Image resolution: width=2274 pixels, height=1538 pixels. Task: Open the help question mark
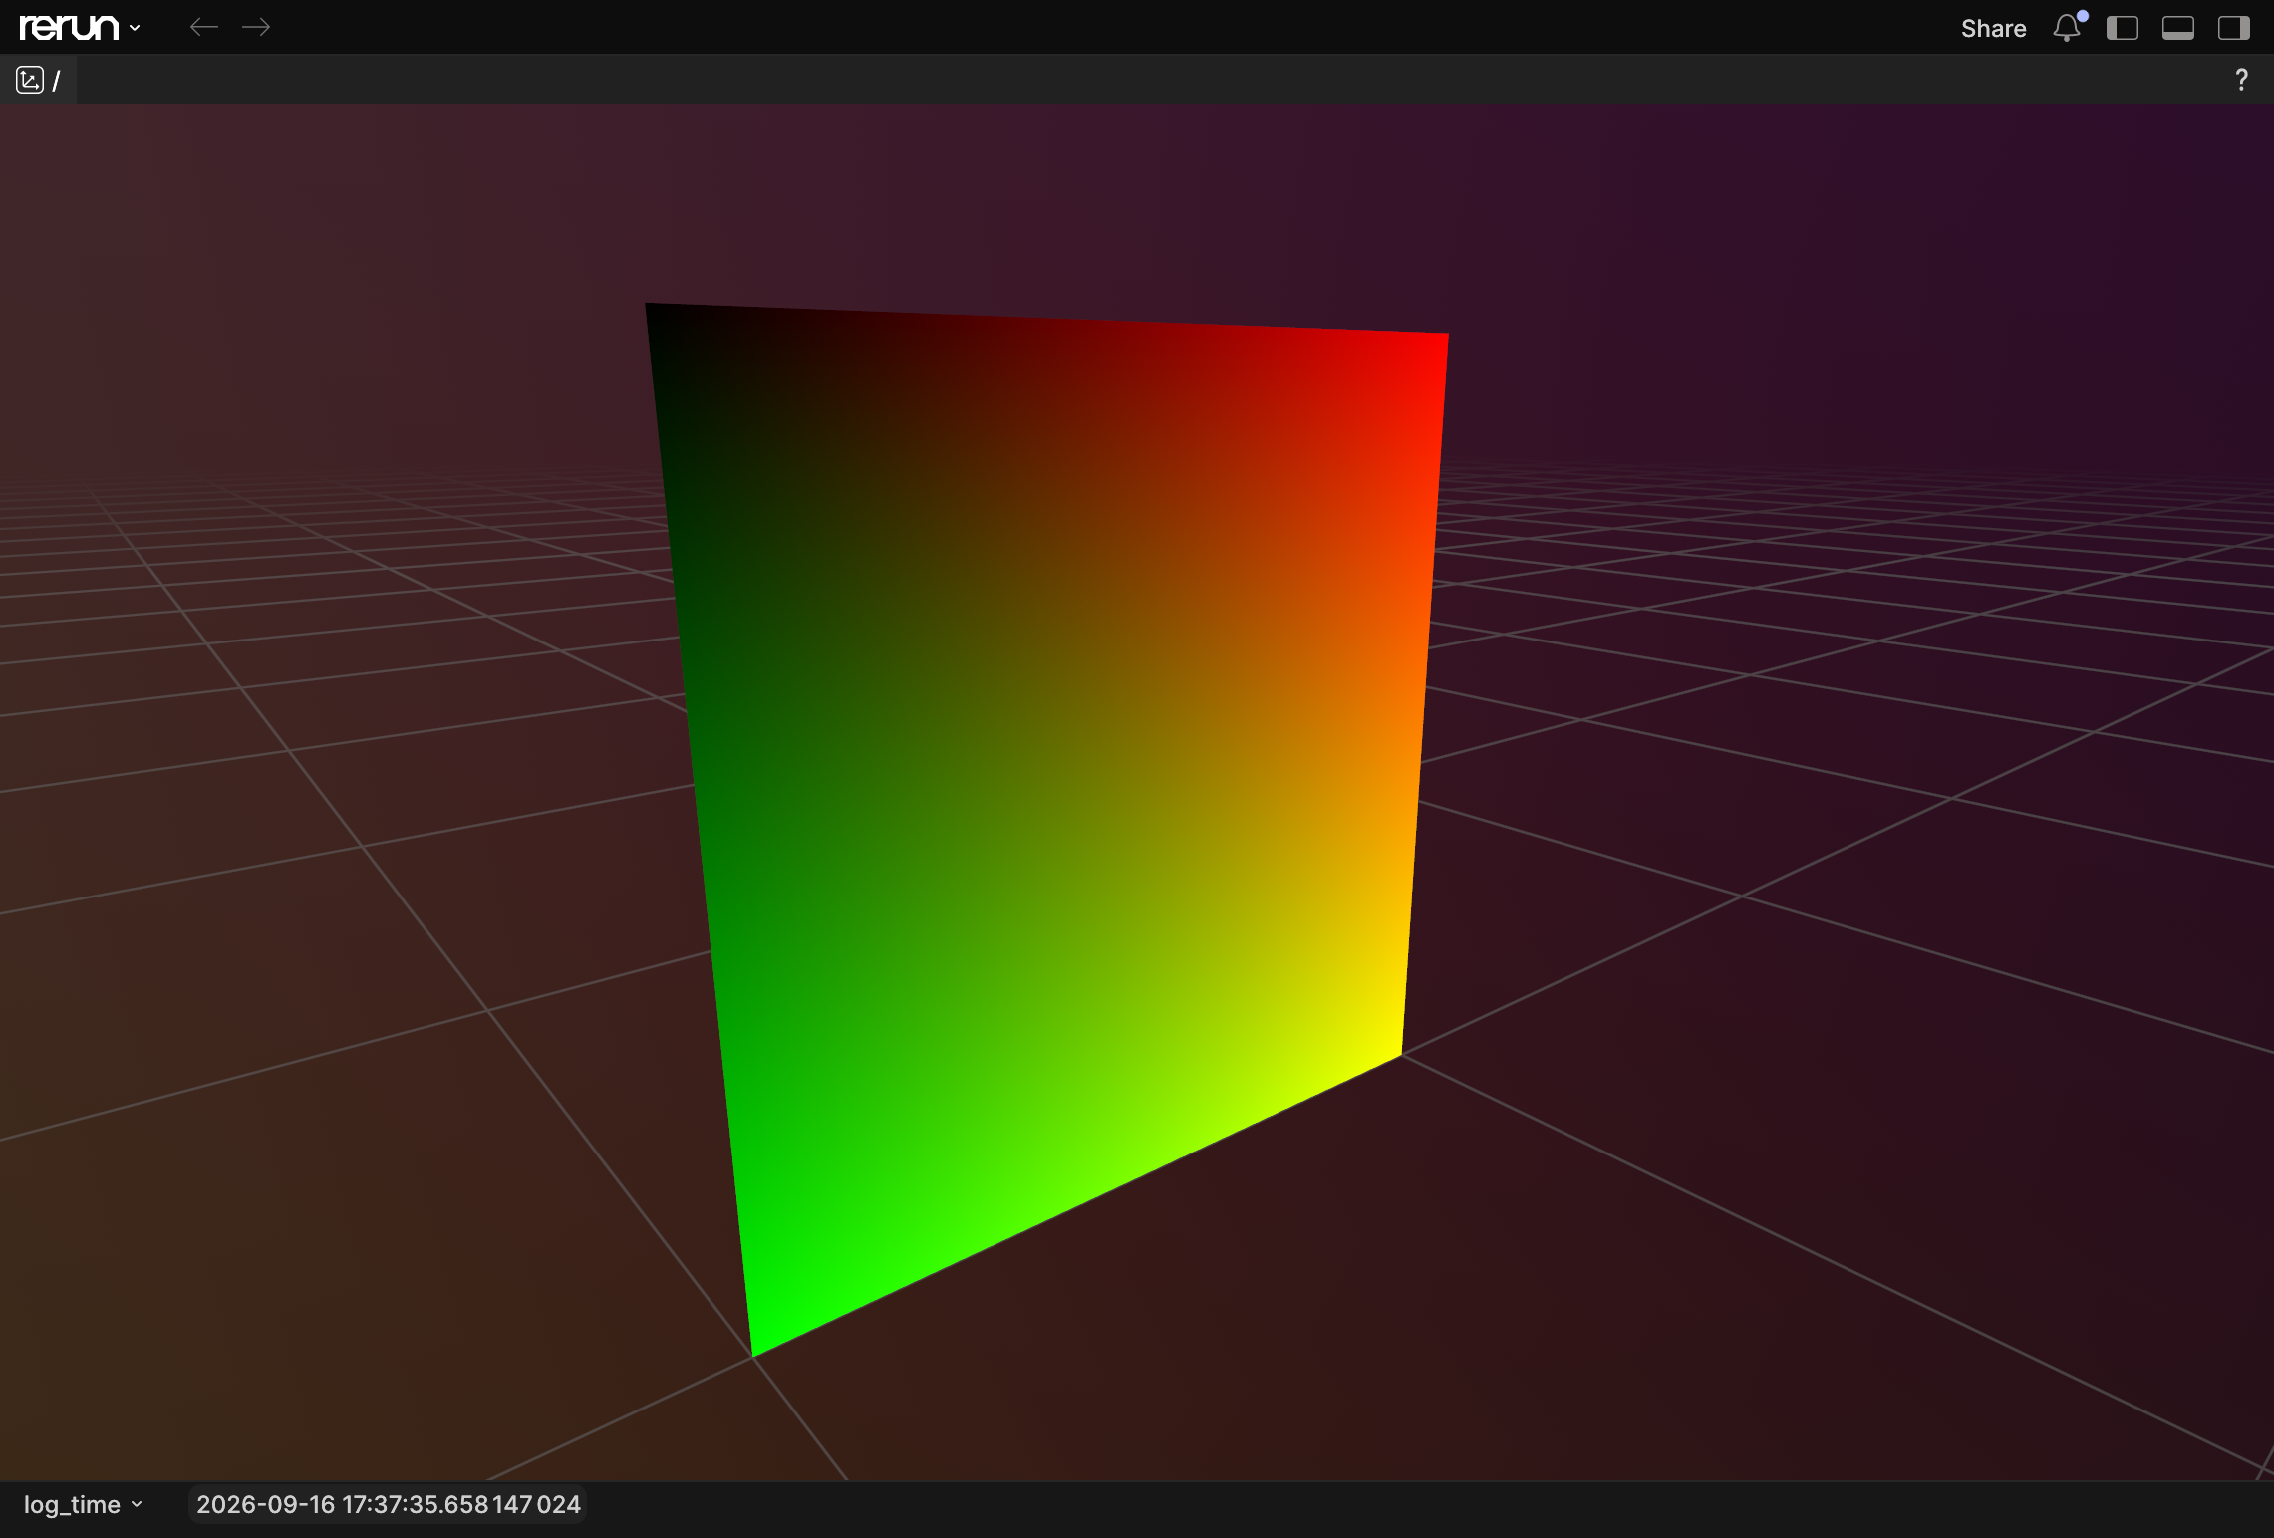click(x=2241, y=80)
